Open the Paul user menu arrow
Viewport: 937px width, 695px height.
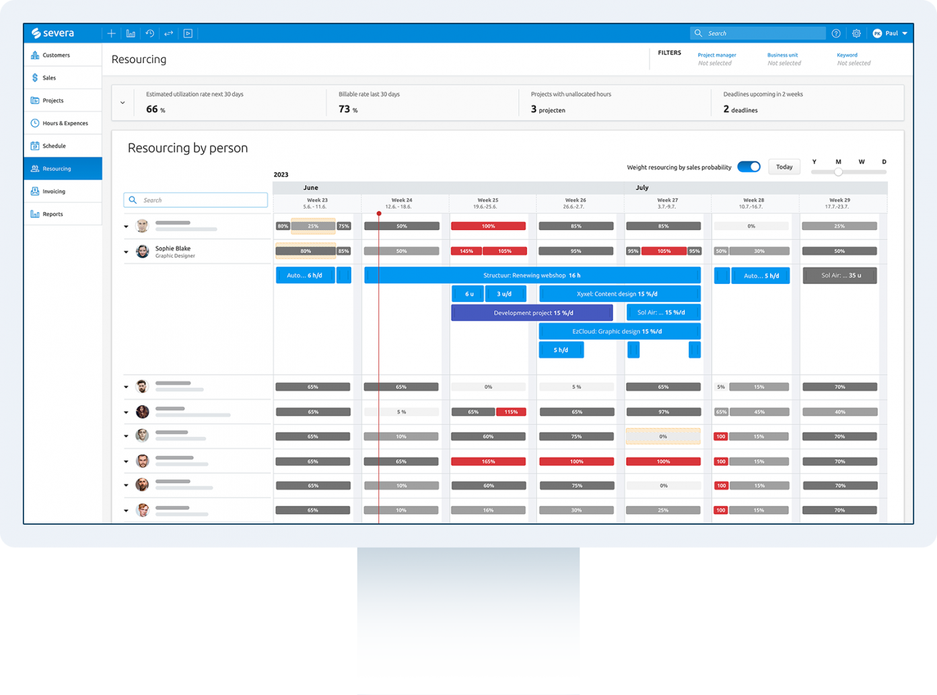point(905,34)
